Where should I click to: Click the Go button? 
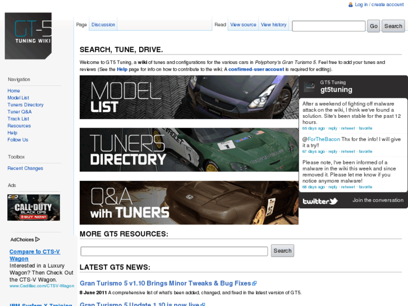[x=374, y=26]
